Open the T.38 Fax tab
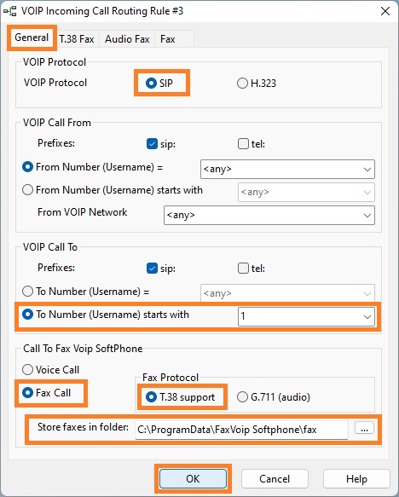Image resolution: width=399 pixels, height=497 pixels. (77, 39)
